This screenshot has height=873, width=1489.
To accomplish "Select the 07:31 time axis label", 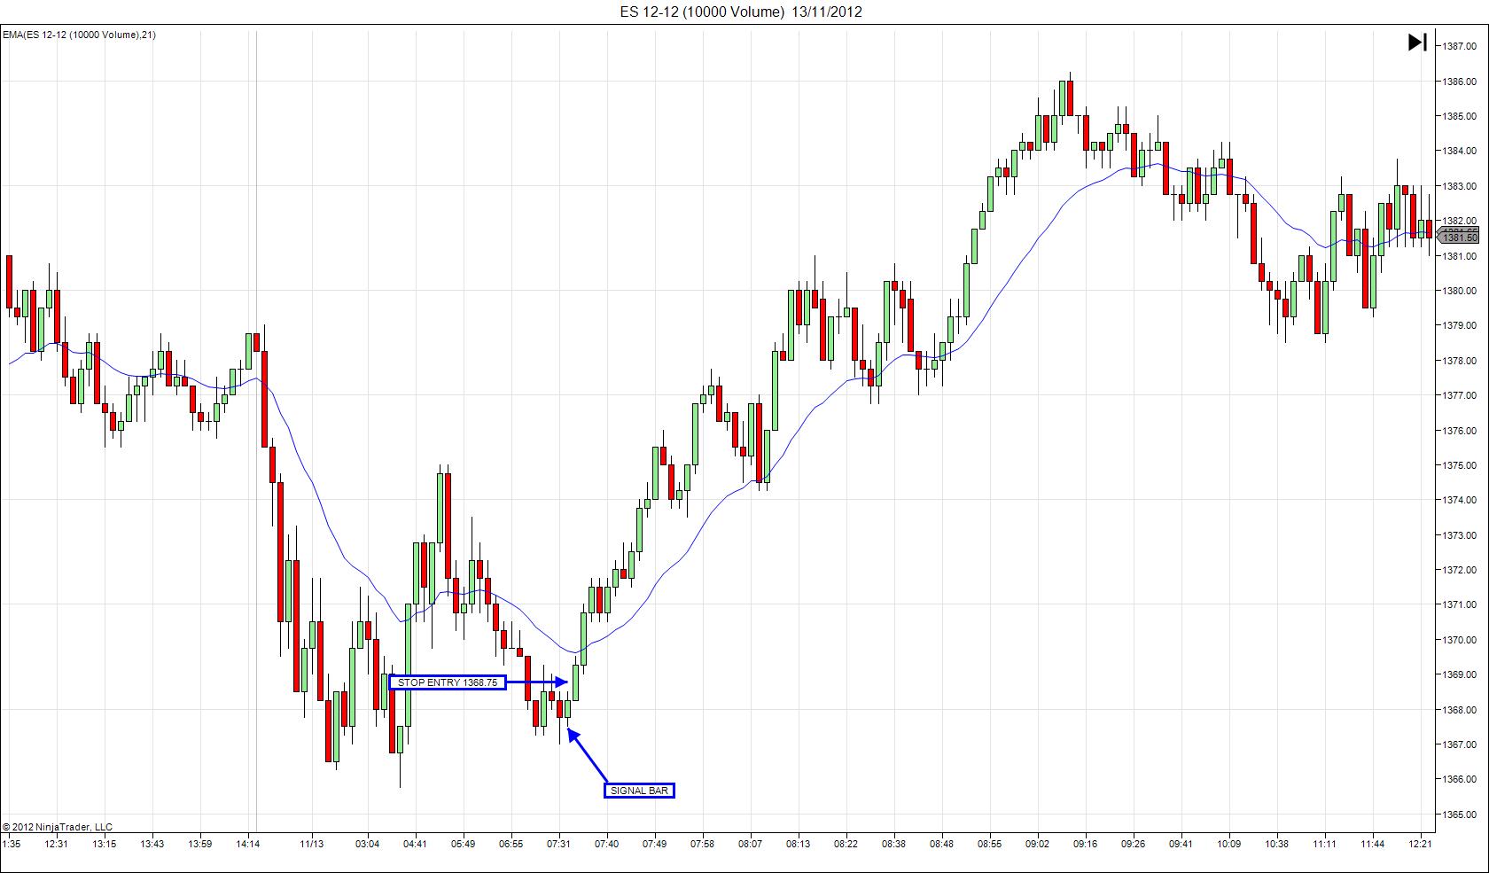I will tap(558, 844).
